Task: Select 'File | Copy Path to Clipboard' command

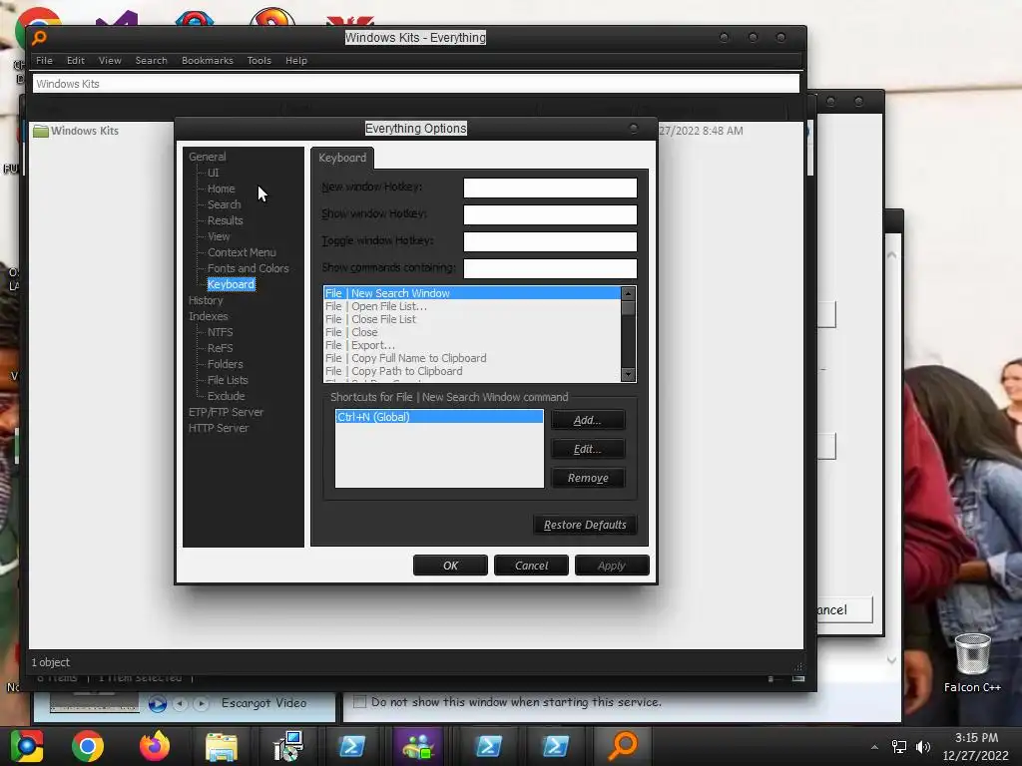Action: coord(472,371)
